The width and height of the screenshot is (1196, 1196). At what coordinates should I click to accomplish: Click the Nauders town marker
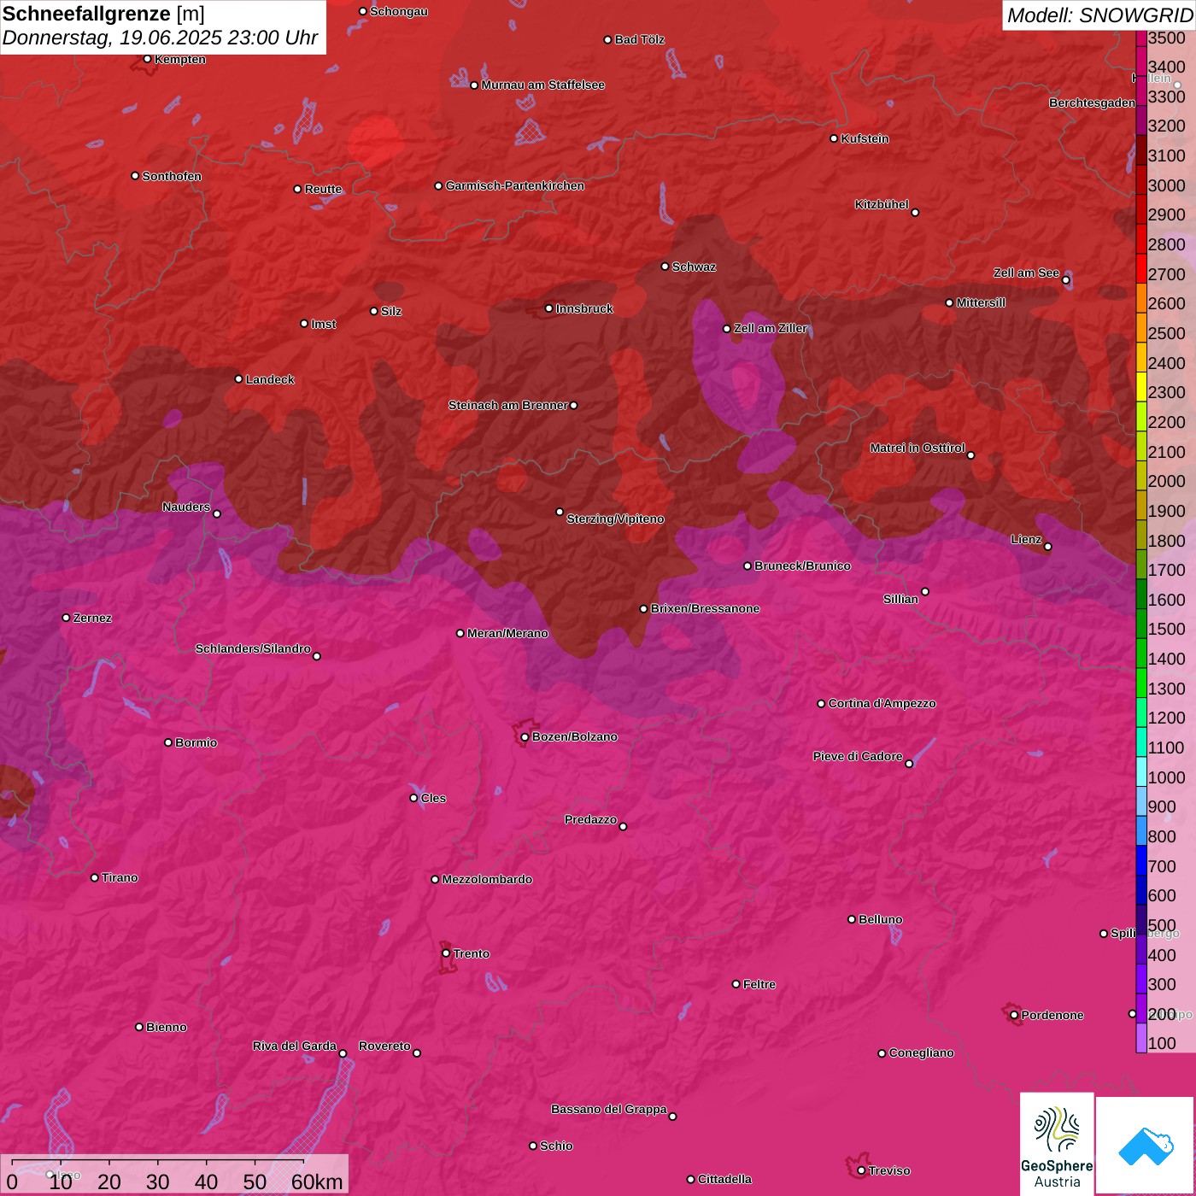click(217, 514)
